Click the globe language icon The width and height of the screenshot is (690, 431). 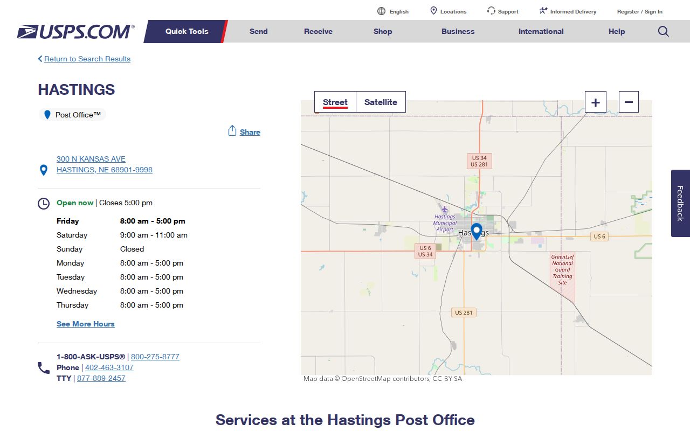[x=382, y=11]
